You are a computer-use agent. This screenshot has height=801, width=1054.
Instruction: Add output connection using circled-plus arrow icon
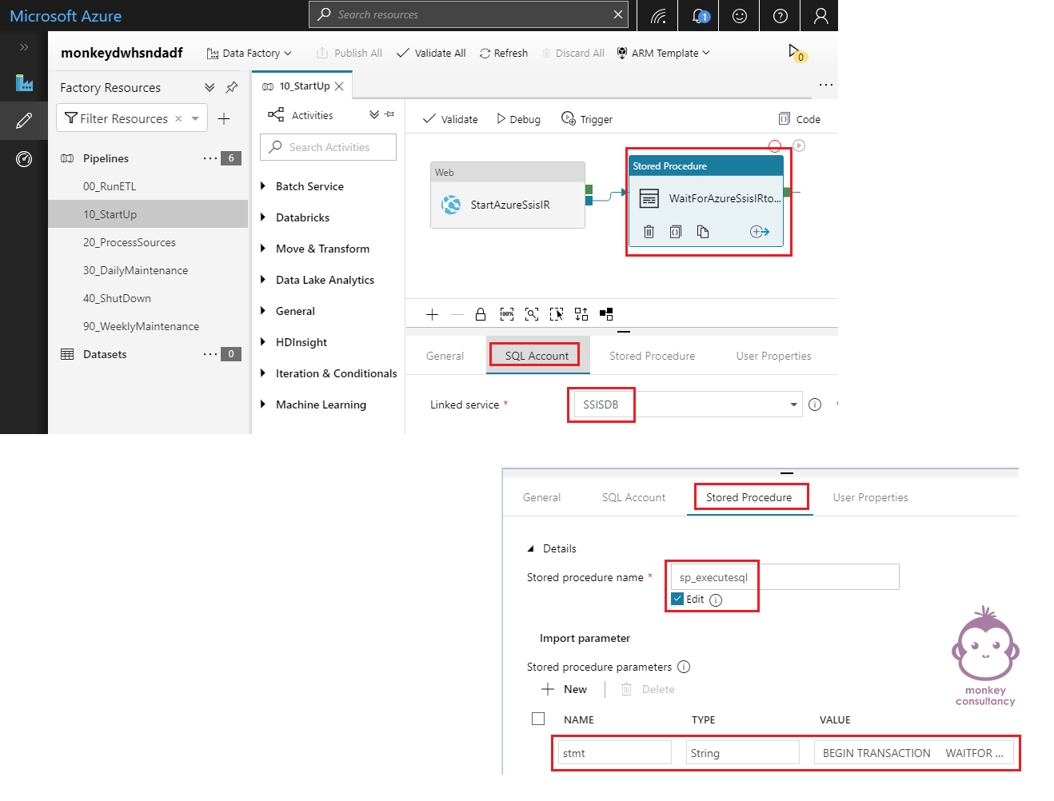tap(760, 232)
